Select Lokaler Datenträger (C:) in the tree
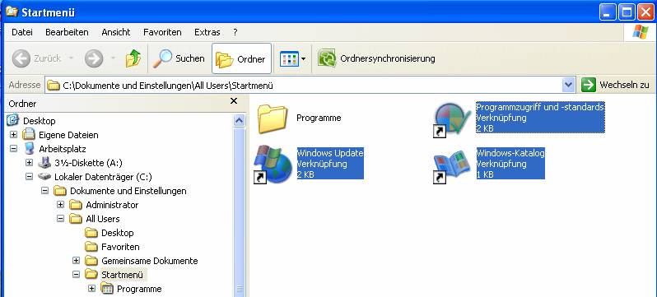The image size is (657, 297). (103, 177)
